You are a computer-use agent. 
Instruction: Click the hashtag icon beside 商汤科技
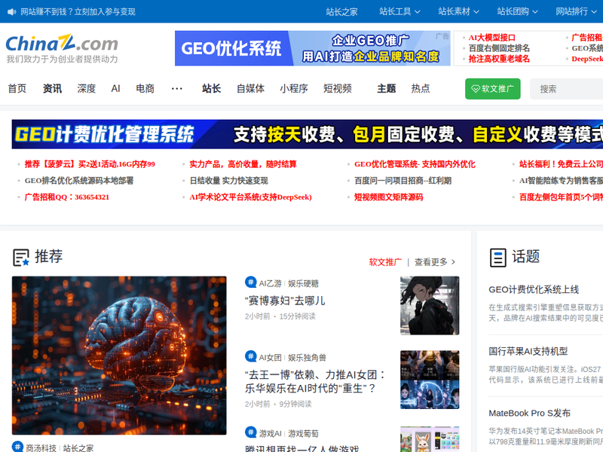17,447
